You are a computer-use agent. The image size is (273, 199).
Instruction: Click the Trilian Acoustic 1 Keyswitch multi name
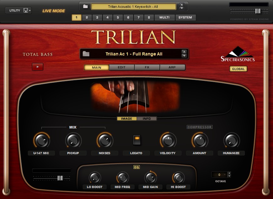134,7
